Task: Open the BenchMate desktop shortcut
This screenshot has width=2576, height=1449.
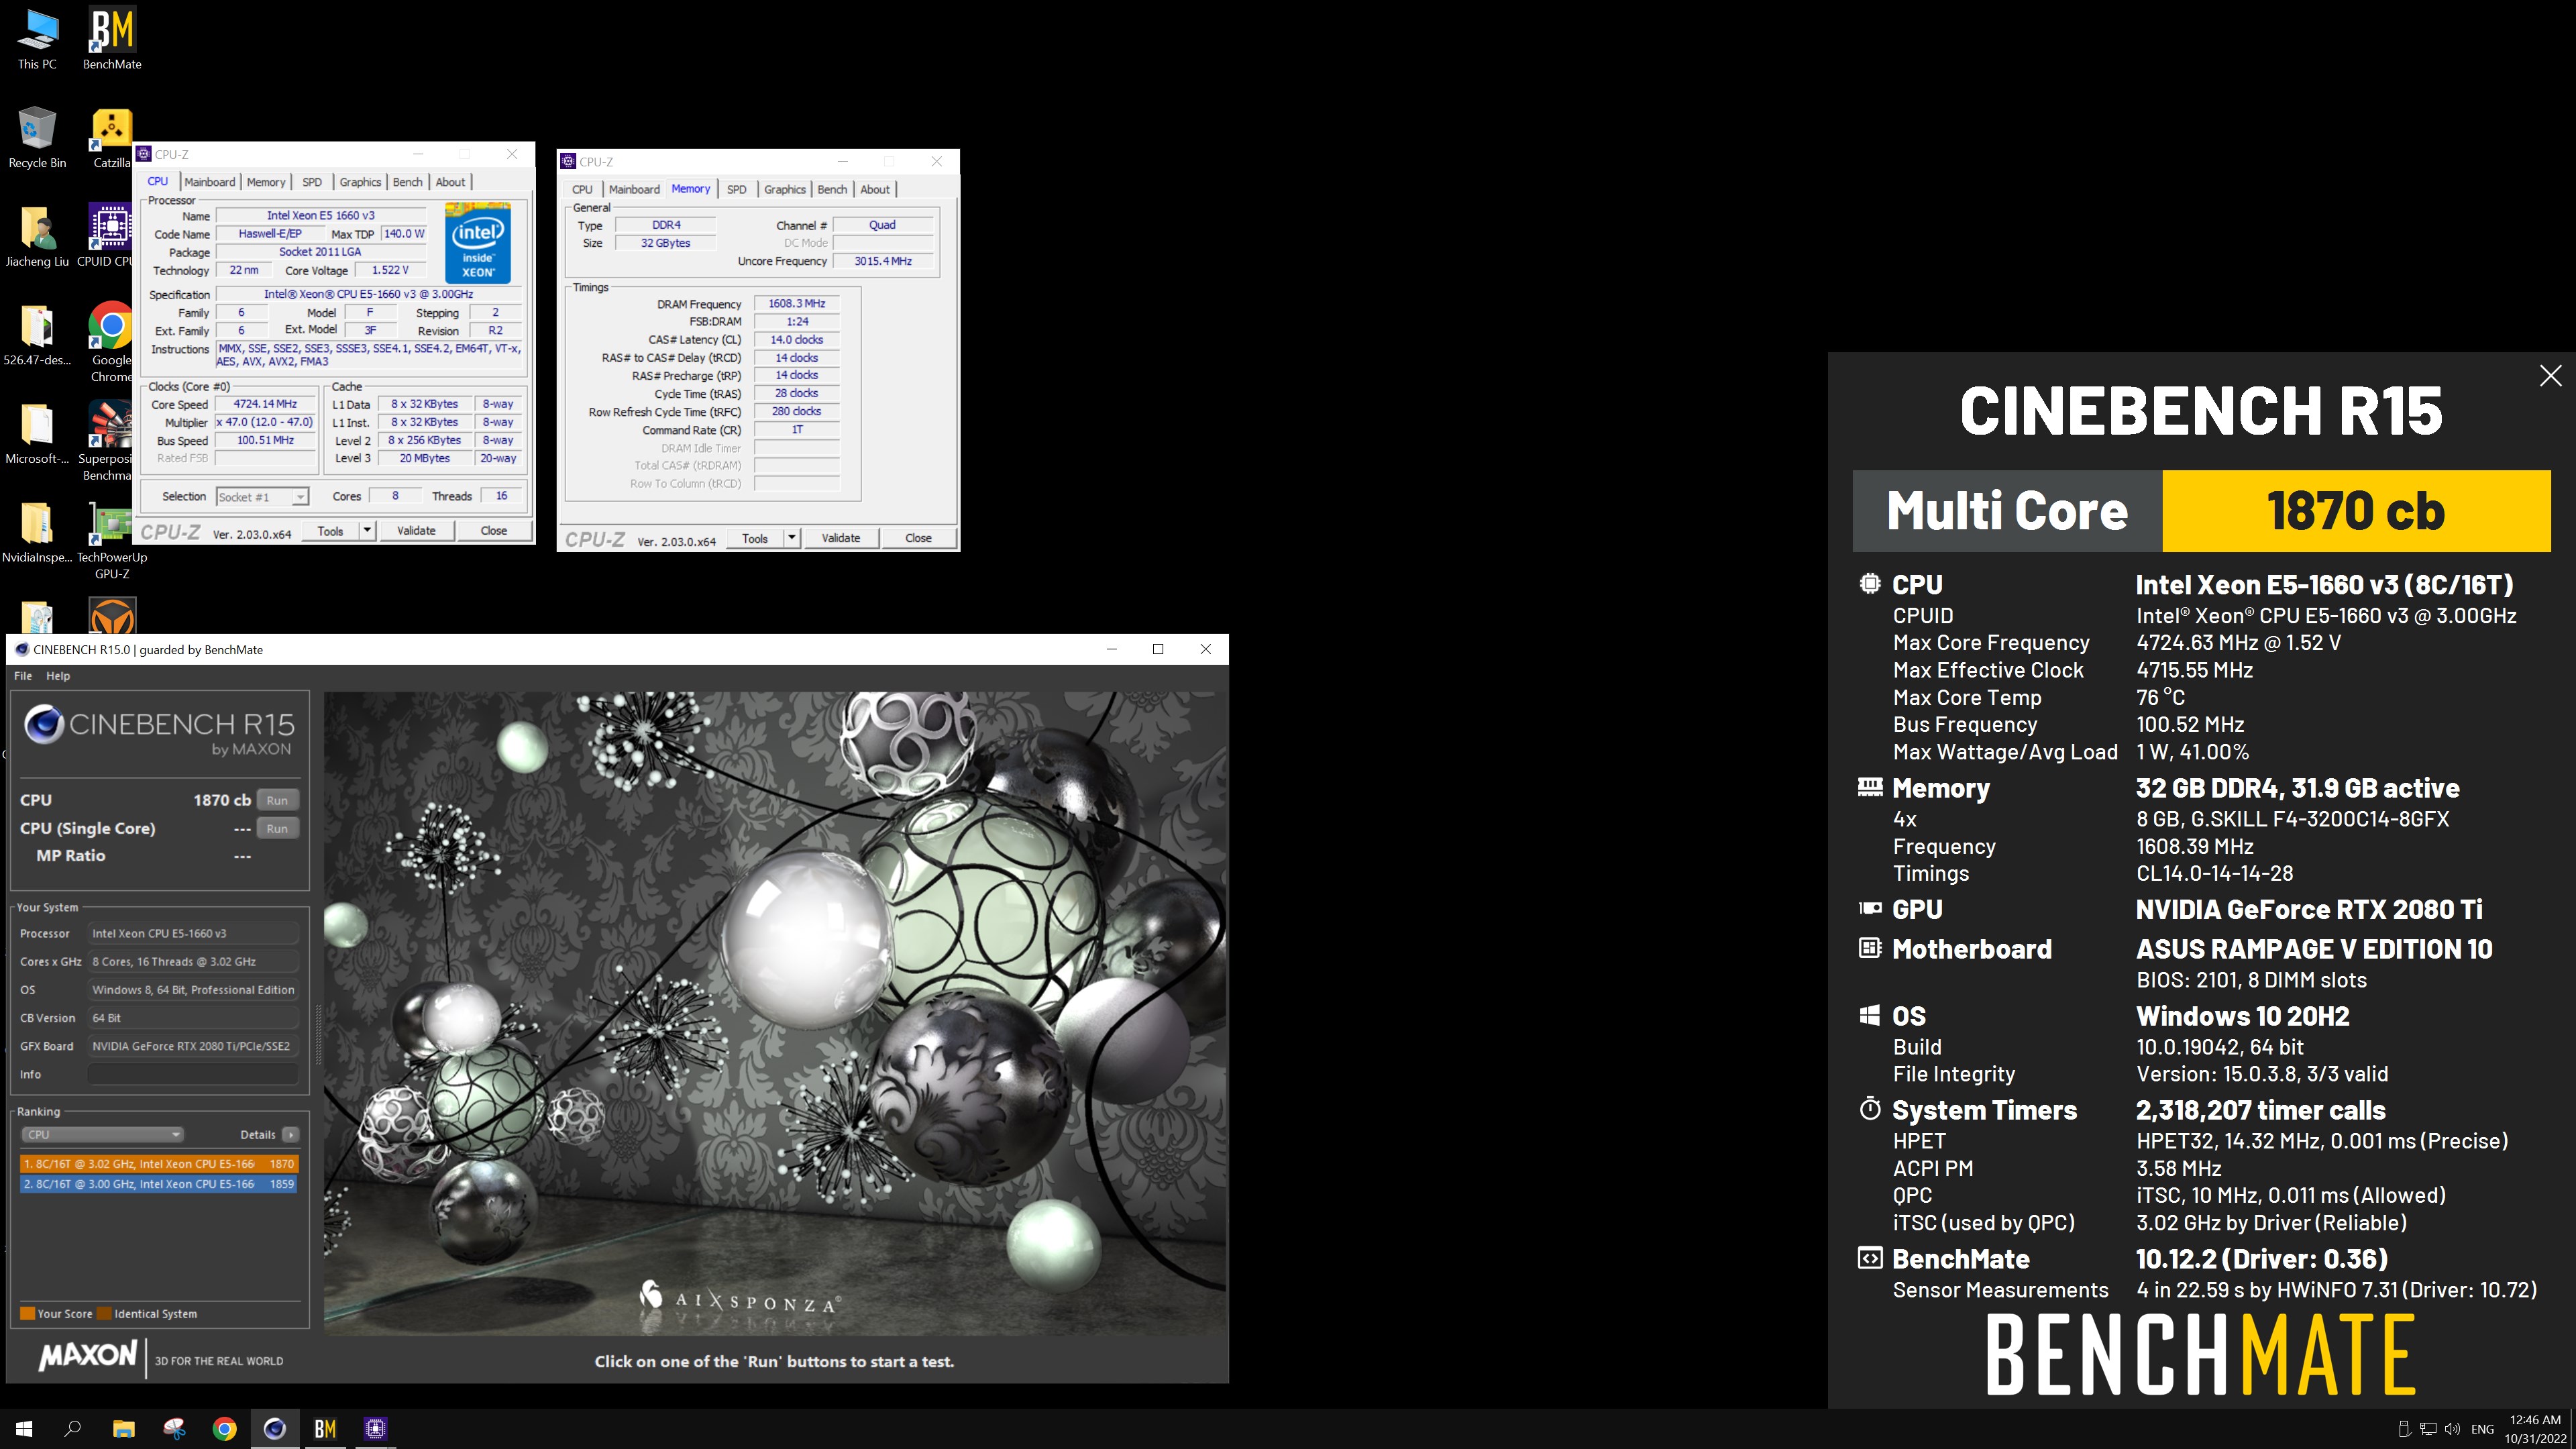Action: coord(112,39)
